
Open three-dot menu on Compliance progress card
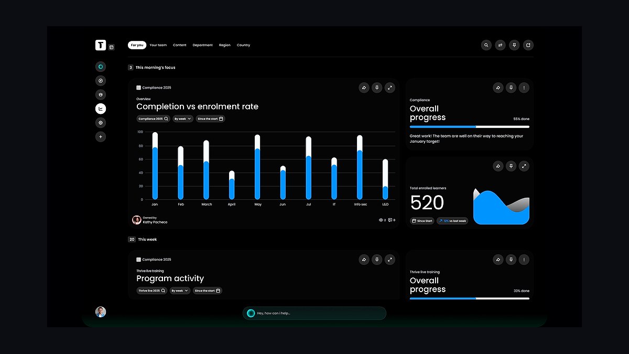(x=524, y=88)
